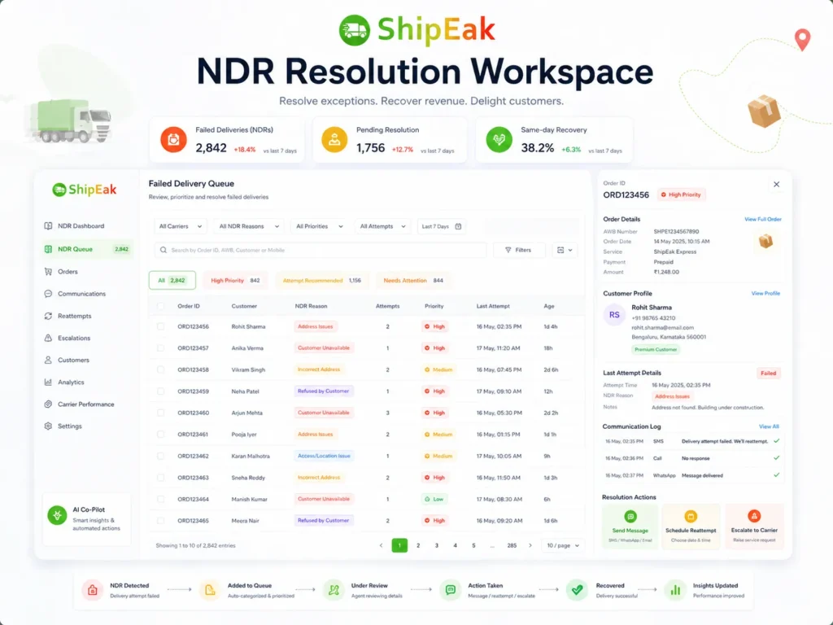Viewport: 833px width, 625px height.
Task: Check the row for ORD123463
Action: [x=161, y=478]
